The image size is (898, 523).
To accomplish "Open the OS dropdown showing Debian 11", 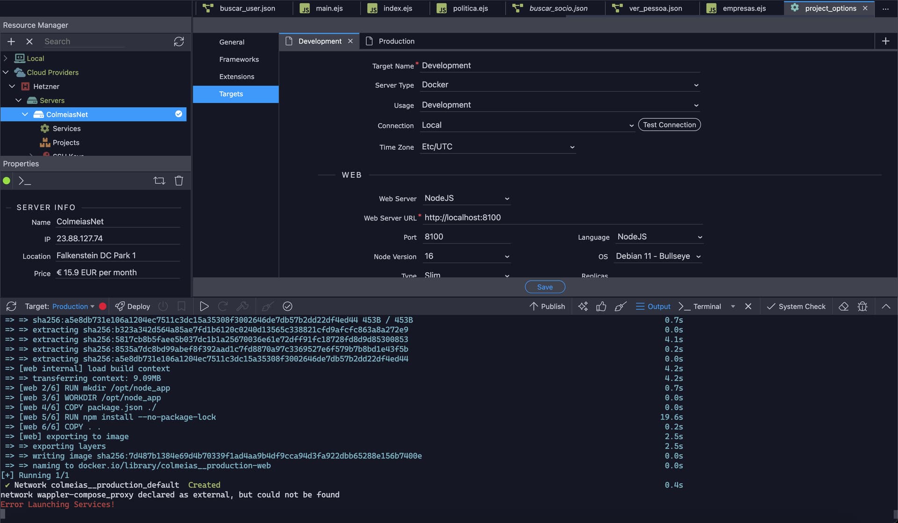I will pos(658,256).
